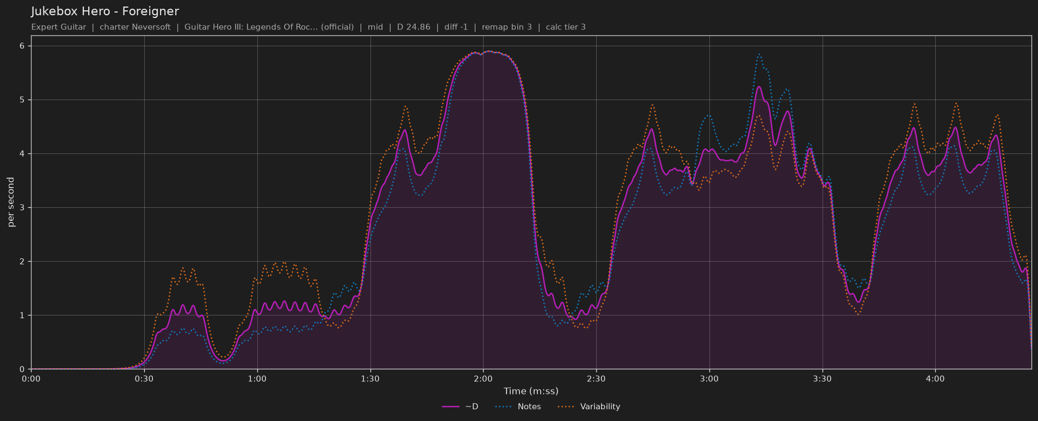Click the y-axis tick label 0

pos(22,369)
